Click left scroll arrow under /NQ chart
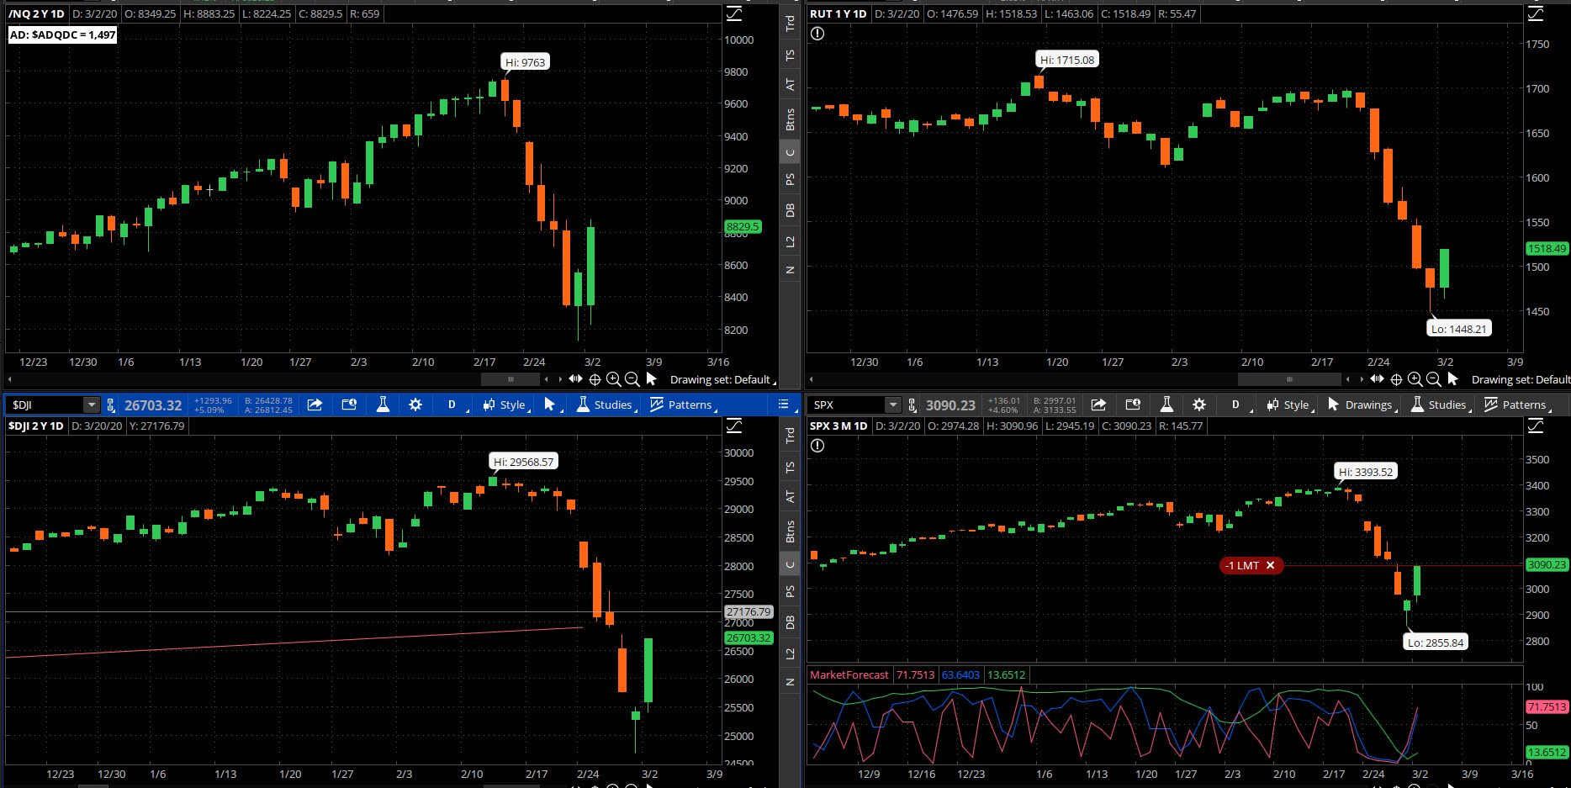1571x788 pixels. tap(9, 379)
